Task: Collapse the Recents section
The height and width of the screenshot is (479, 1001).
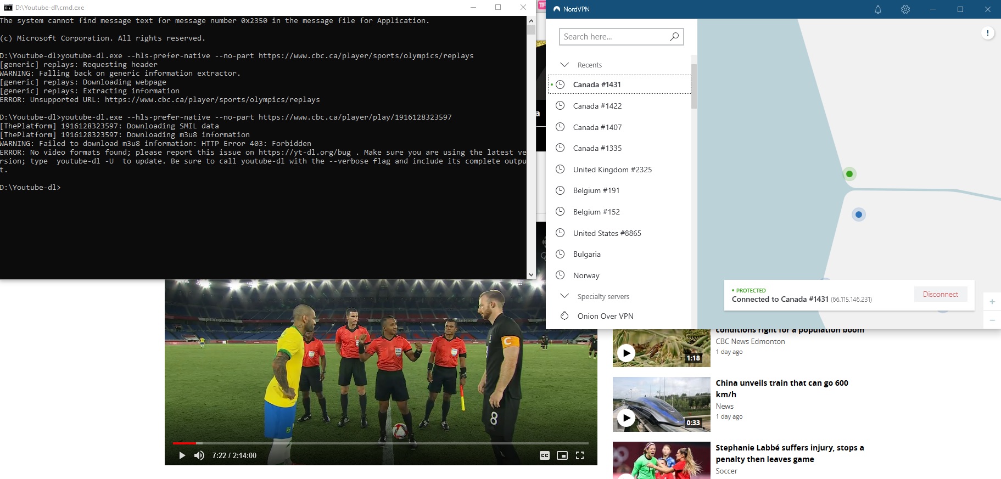Action: point(564,65)
